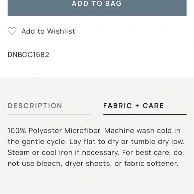The height and width of the screenshot is (194, 194).
Task: Click the text 100% Polyester Microfiber
Action: pos(55,131)
